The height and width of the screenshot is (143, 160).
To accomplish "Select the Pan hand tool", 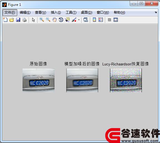I will (55, 20).
